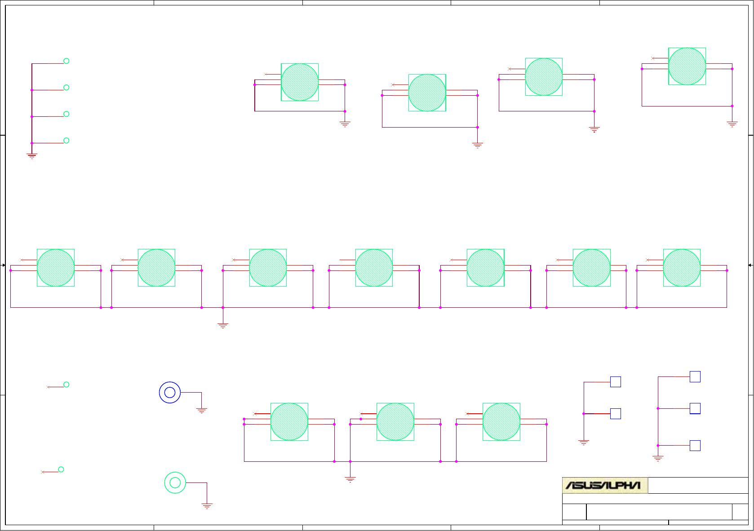Select the green concentric-ring symbol
Screen dimensions: 754x531
point(175,482)
